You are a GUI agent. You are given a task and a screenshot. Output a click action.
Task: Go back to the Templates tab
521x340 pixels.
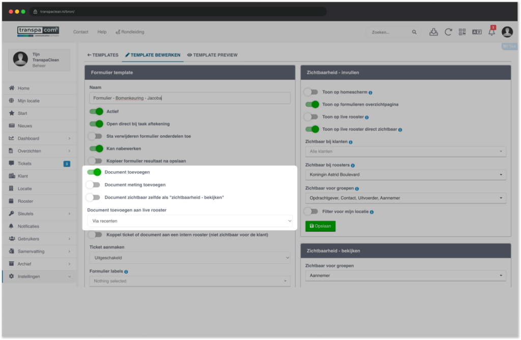point(103,55)
